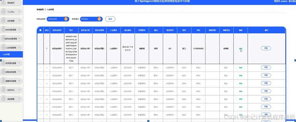Click the clock icon beside 校友管理
Viewport: 296px width, 122px height.
(x=3, y=20)
